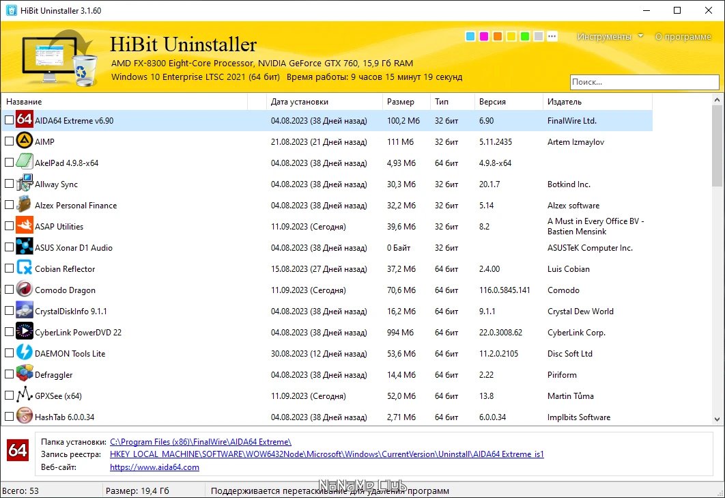Open the AIDA64 install folder link

(200, 442)
